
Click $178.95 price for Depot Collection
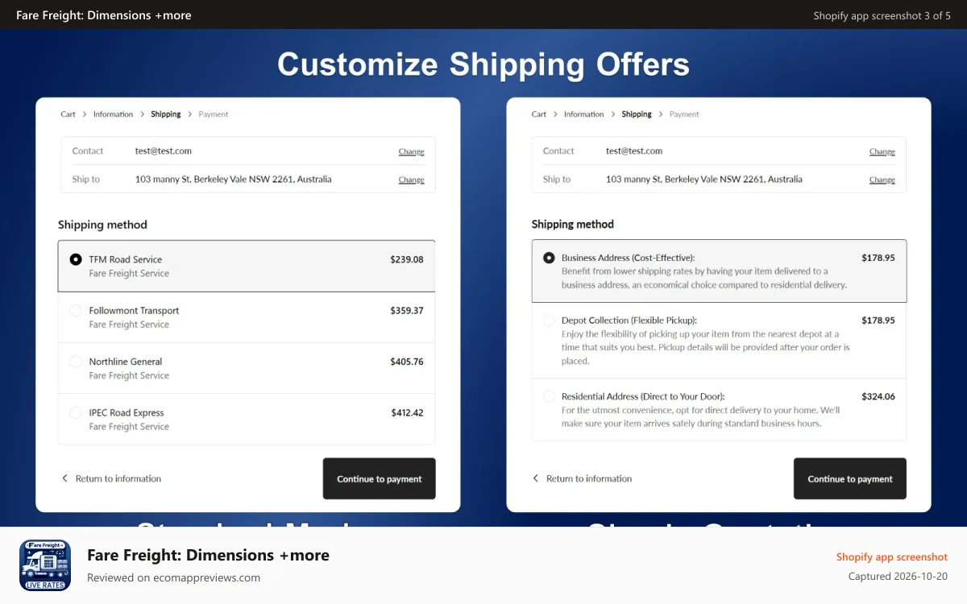pyautogui.click(x=878, y=320)
